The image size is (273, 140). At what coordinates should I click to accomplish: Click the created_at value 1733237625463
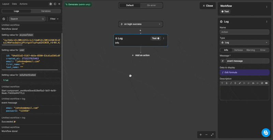(30, 58)
